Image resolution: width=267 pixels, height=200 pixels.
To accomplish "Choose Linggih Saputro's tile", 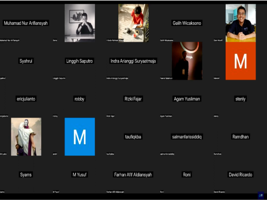I will (x=80, y=61).
